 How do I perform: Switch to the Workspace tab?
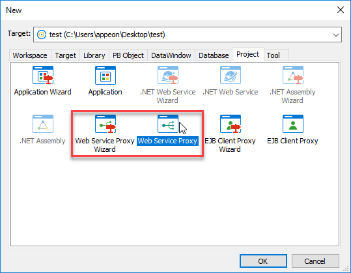30,55
